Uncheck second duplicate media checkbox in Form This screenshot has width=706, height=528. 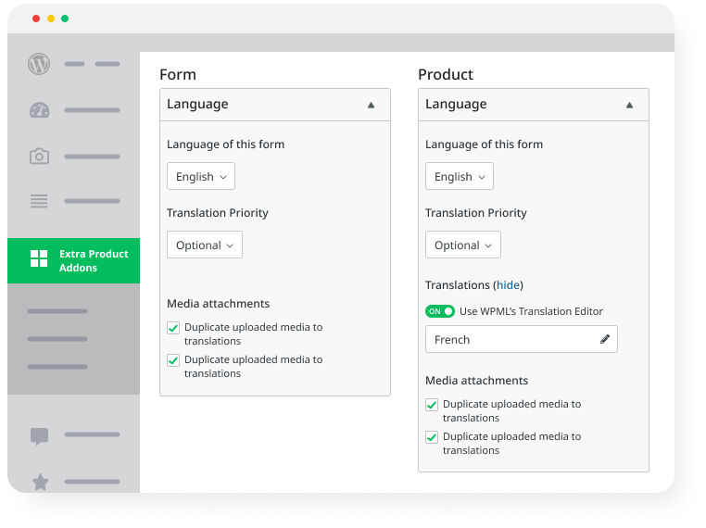tap(173, 360)
